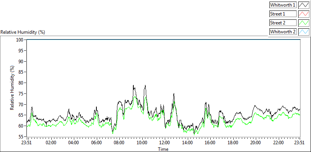Click the Relative Humidity (%) graph caption
311x152 pixels.
pos(23,32)
